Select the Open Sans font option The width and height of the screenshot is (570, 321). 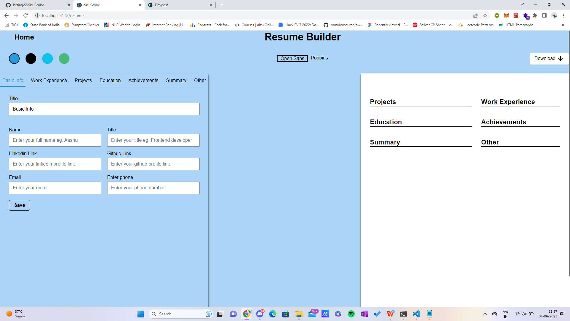click(292, 59)
